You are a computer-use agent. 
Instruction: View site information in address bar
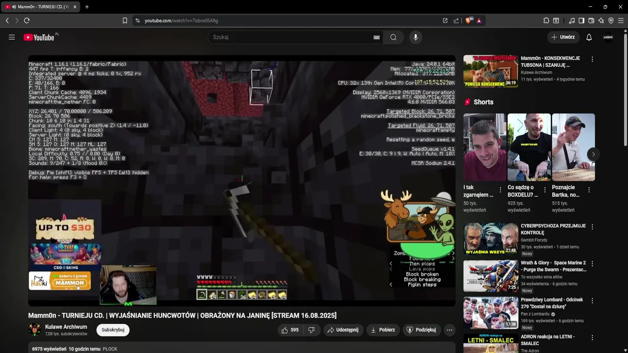(x=137, y=21)
